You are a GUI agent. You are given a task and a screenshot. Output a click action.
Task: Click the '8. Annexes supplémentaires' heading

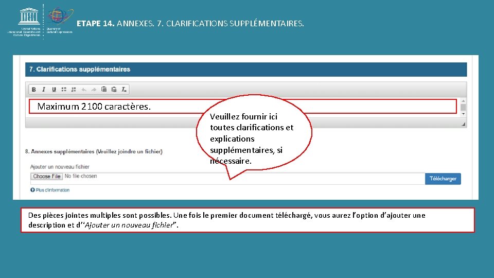click(x=94, y=151)
